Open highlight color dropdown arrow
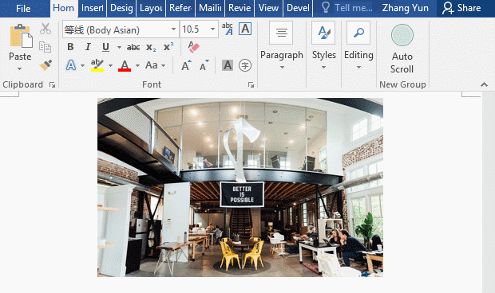The height and width of the screenshot is (293, 495). (110, 65)
